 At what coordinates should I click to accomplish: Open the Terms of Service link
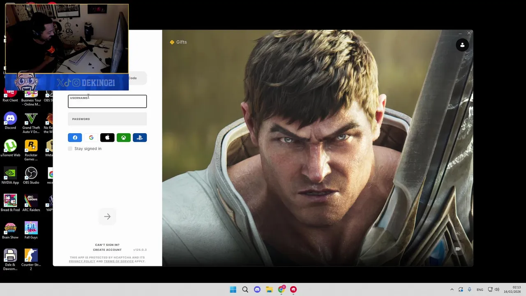click(119, 261)
